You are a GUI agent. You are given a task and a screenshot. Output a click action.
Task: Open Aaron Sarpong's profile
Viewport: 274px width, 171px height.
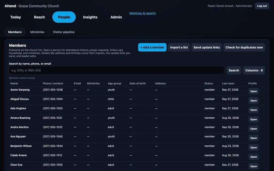coord(253,91)
